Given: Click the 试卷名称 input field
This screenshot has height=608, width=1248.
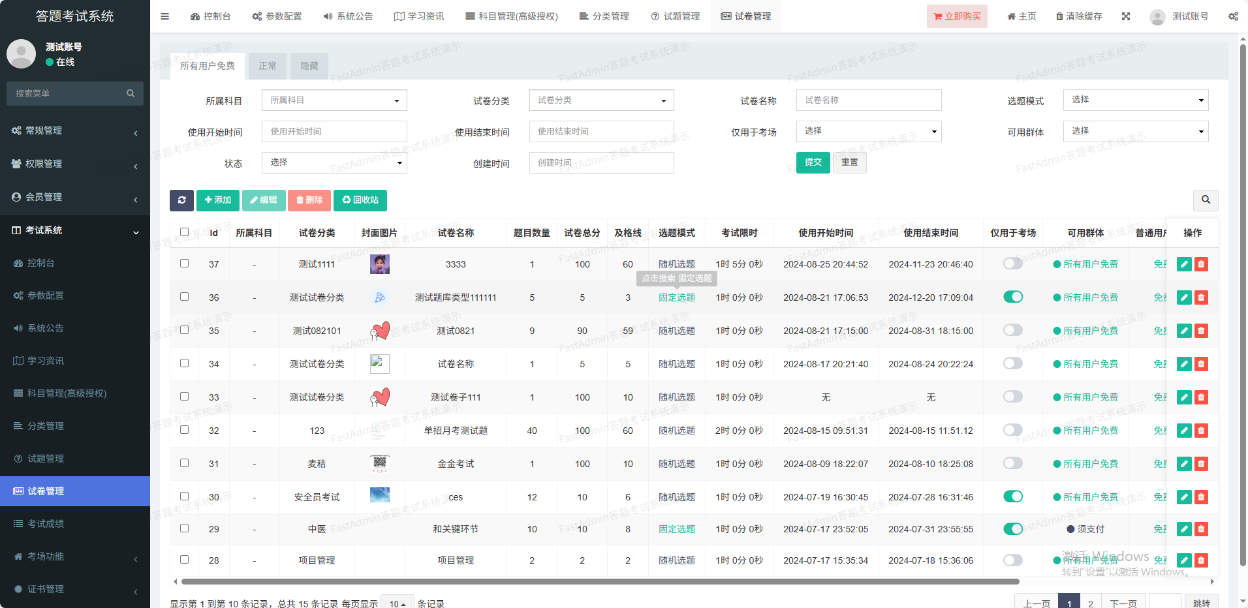Looking at the screenshot, I should pos(868,100).
